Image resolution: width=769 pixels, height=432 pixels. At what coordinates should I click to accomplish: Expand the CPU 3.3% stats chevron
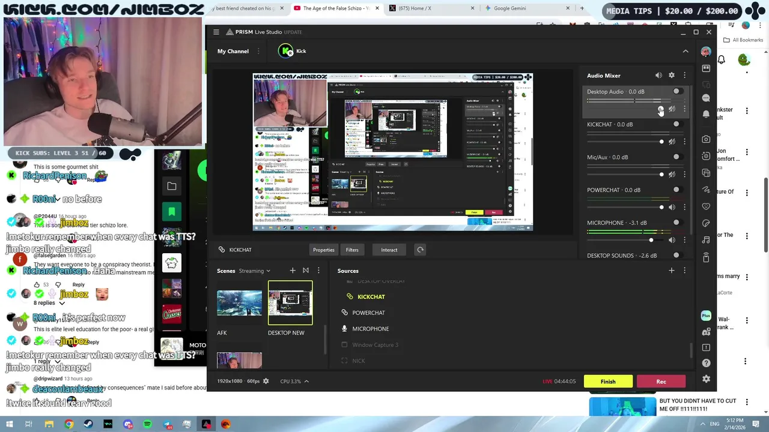coord(306,381)
